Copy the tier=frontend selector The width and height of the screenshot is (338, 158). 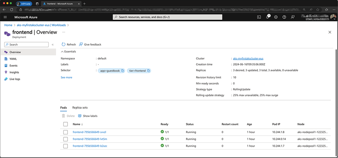[149, 71]
